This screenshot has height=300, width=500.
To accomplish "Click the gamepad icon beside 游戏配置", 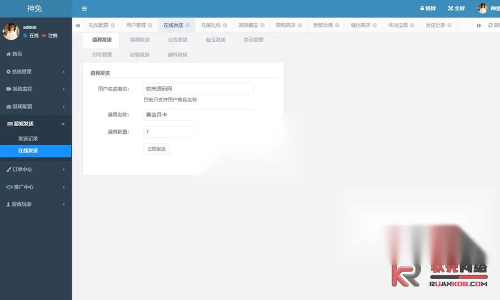I will (x=8, y=106).
